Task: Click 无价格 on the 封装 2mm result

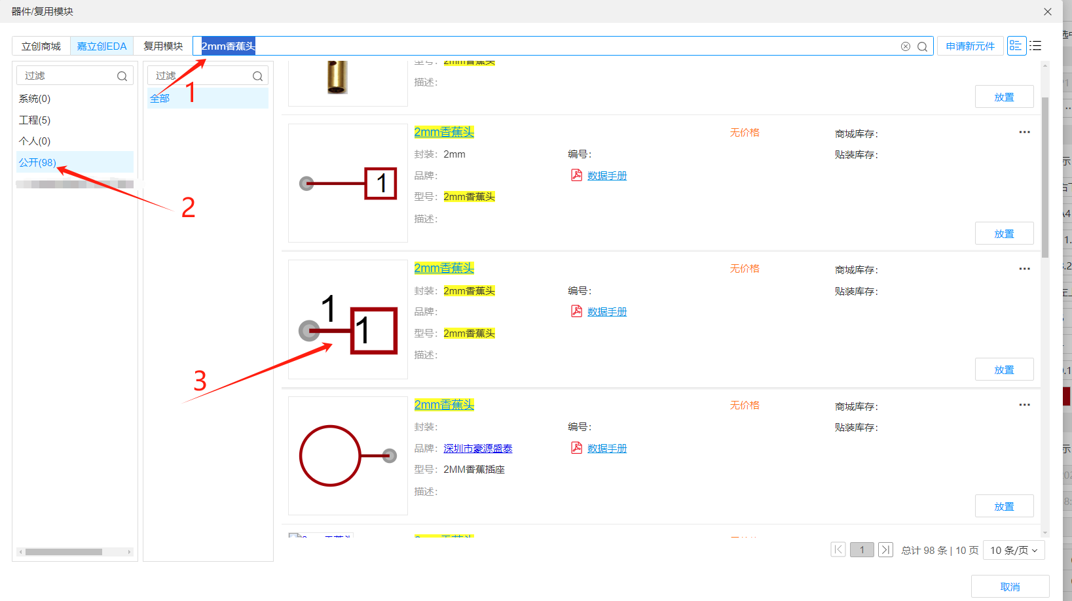Action: coord(745,132)
